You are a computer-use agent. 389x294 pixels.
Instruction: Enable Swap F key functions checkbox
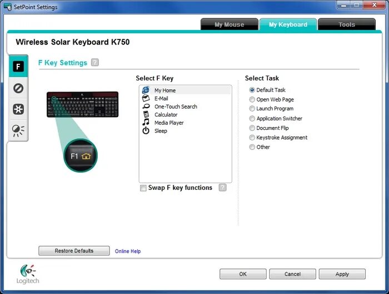coord(143,188)
